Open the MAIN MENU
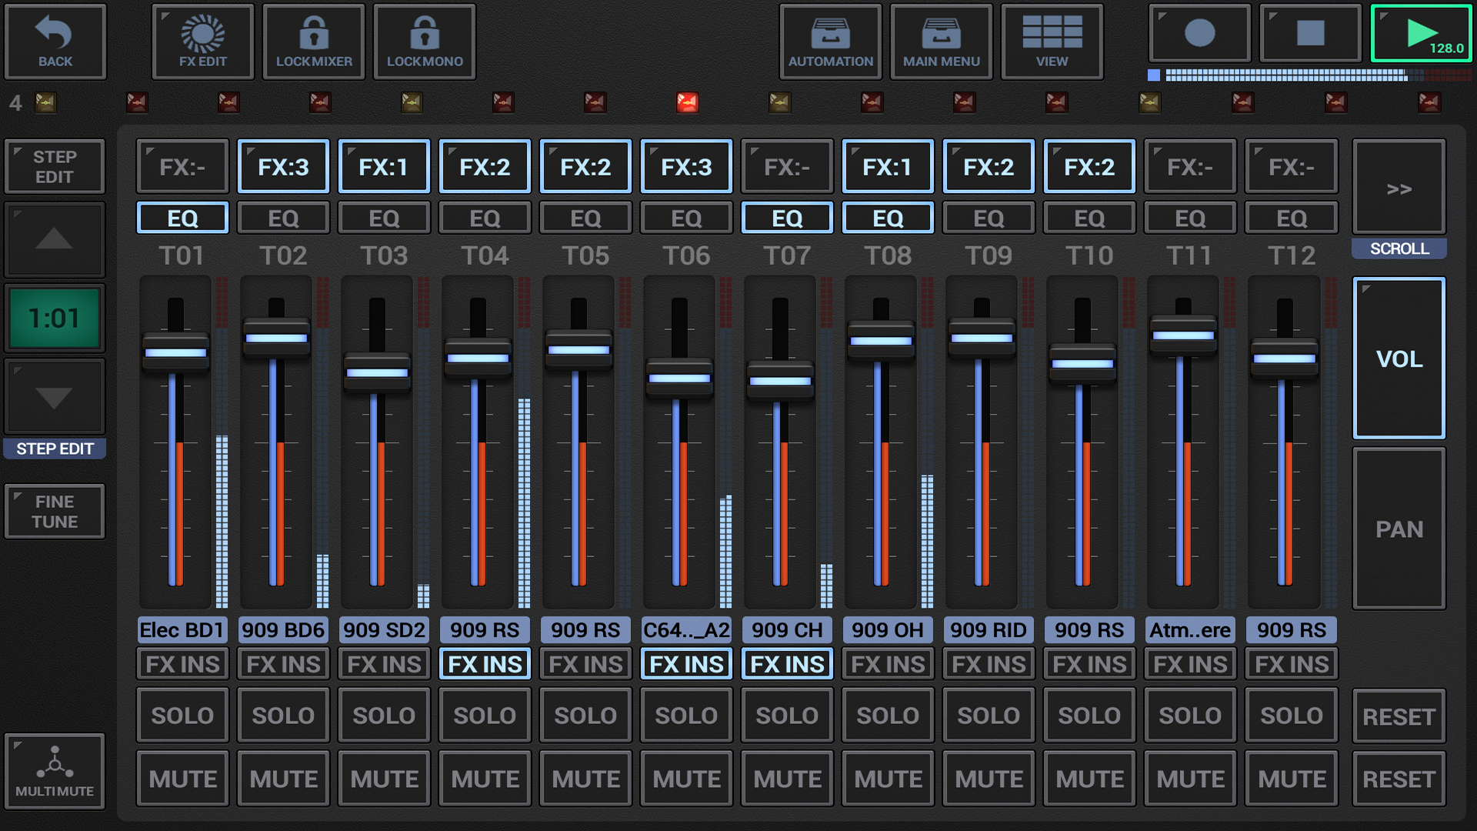 pos(941,42)
